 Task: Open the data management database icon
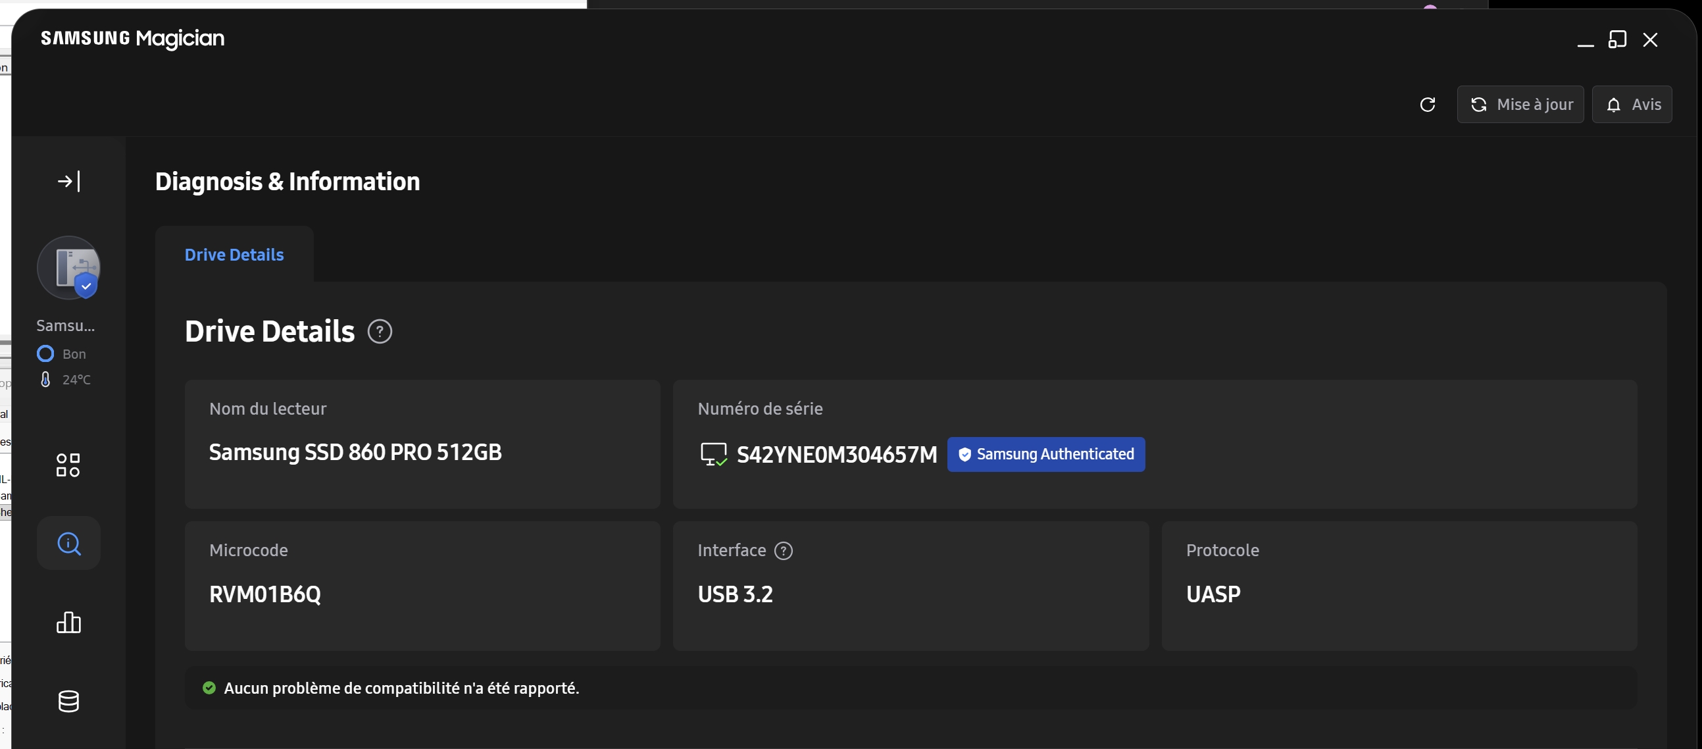[x=68, y=702]
